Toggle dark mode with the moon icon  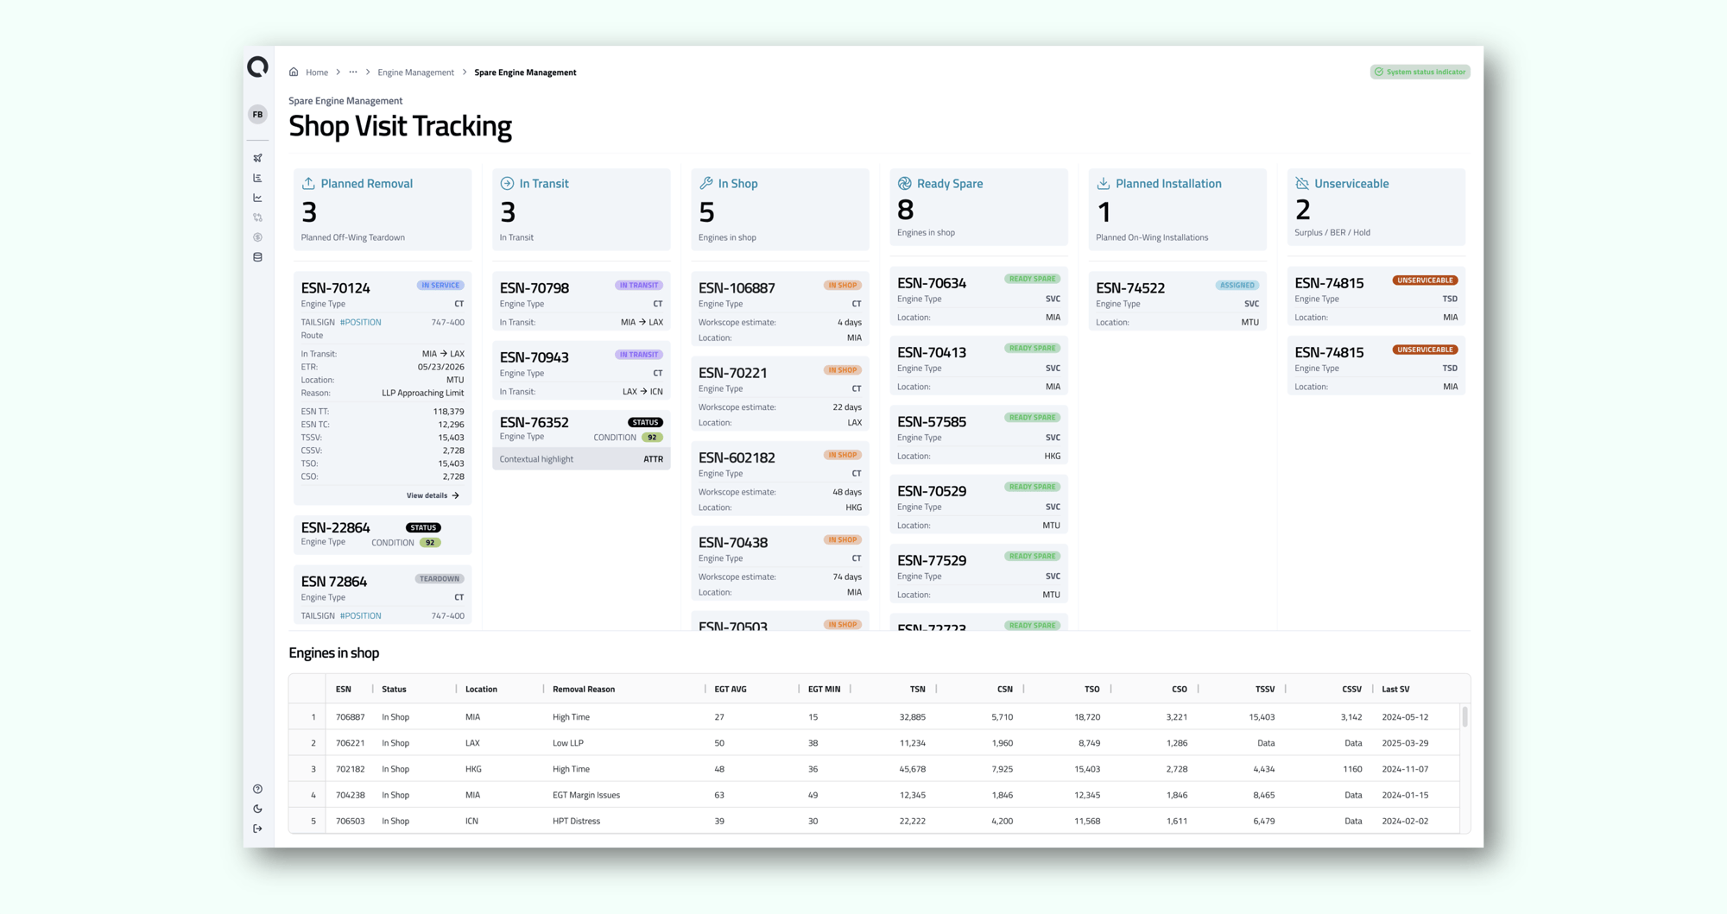257,808
